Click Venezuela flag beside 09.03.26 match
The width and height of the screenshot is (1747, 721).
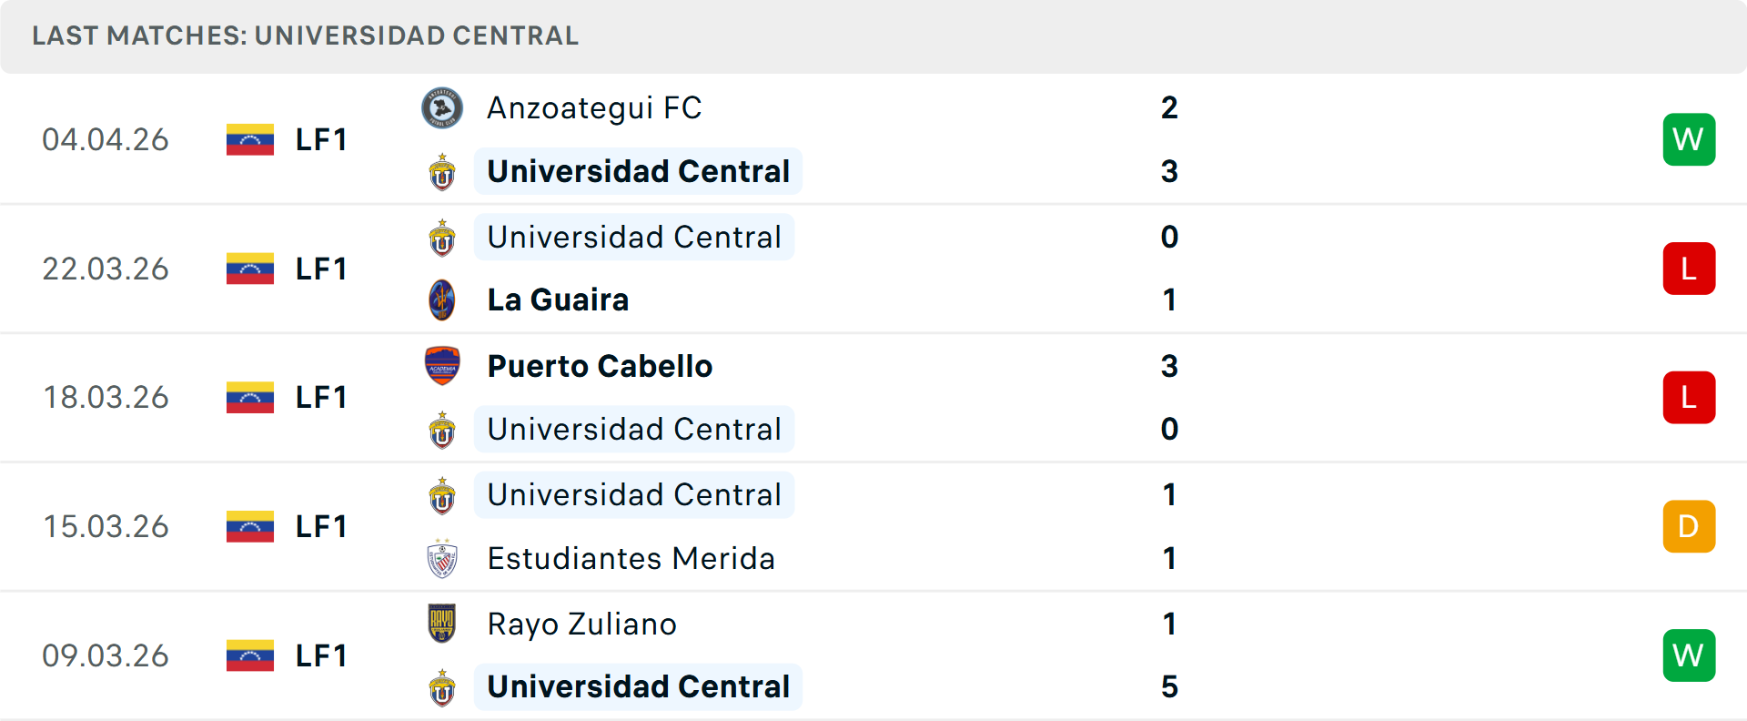250,655
